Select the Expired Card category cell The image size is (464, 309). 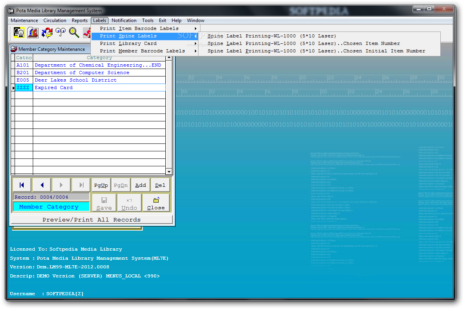pyautogui.click(x=99, y=87)
